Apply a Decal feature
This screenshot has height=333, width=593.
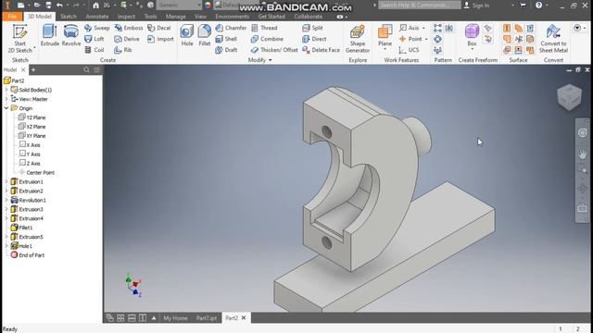click(158, 28)
